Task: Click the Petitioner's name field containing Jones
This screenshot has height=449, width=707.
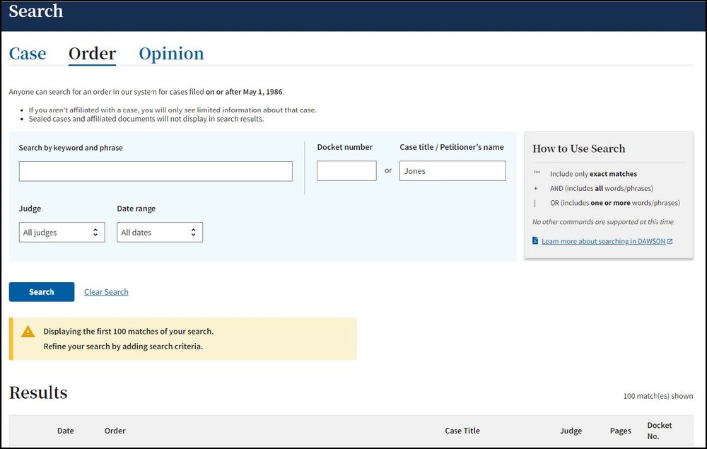Action: click(x=452, y=171)
